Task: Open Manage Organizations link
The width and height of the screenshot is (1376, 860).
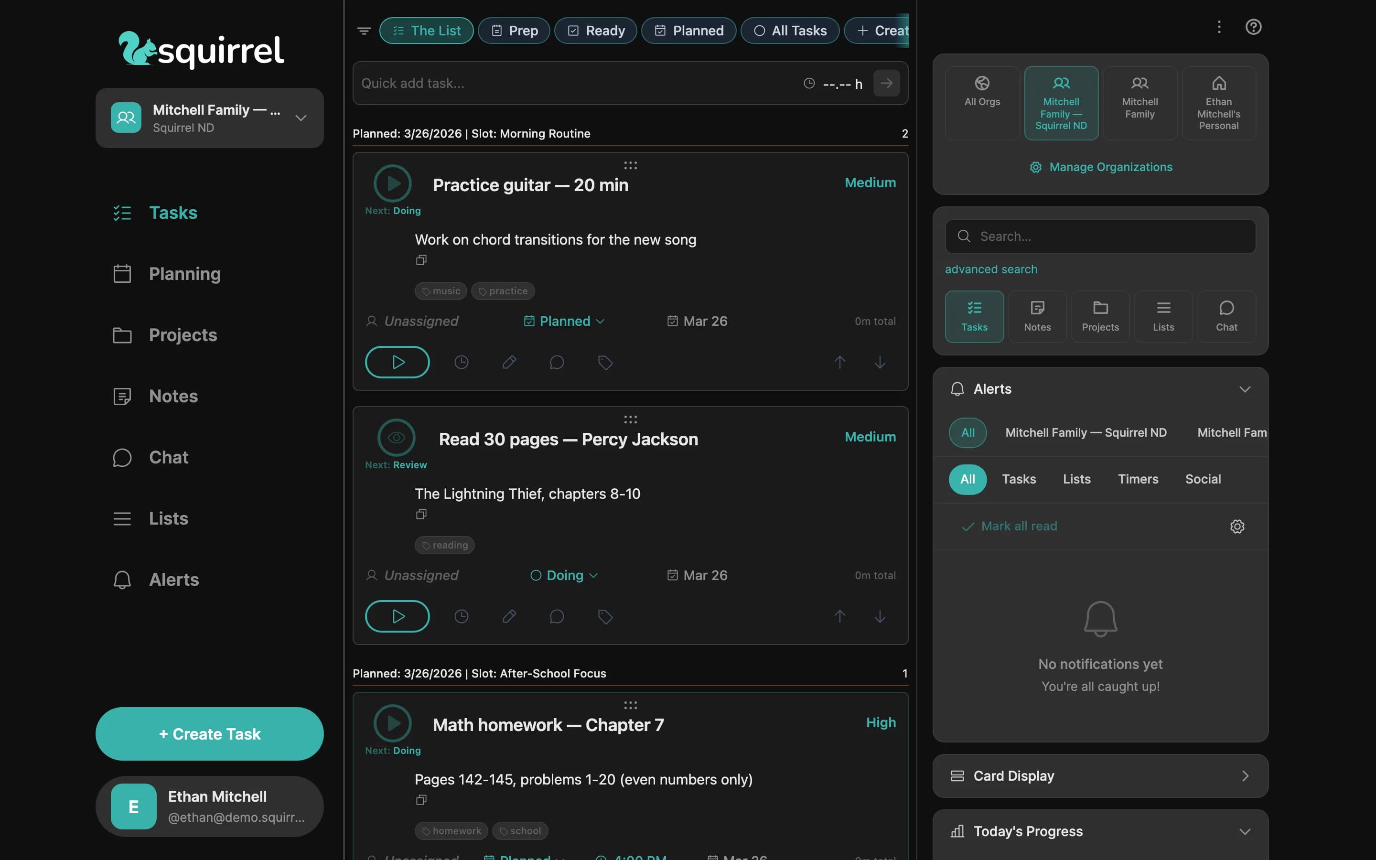Action: pos(1100,167)
